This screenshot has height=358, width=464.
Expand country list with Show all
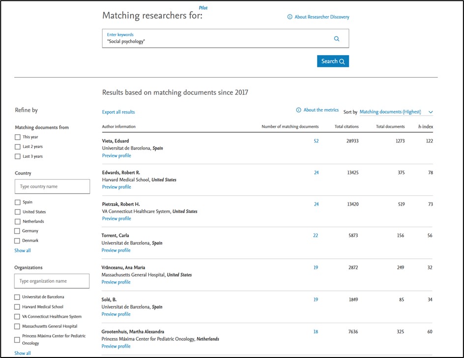point(23,250)
